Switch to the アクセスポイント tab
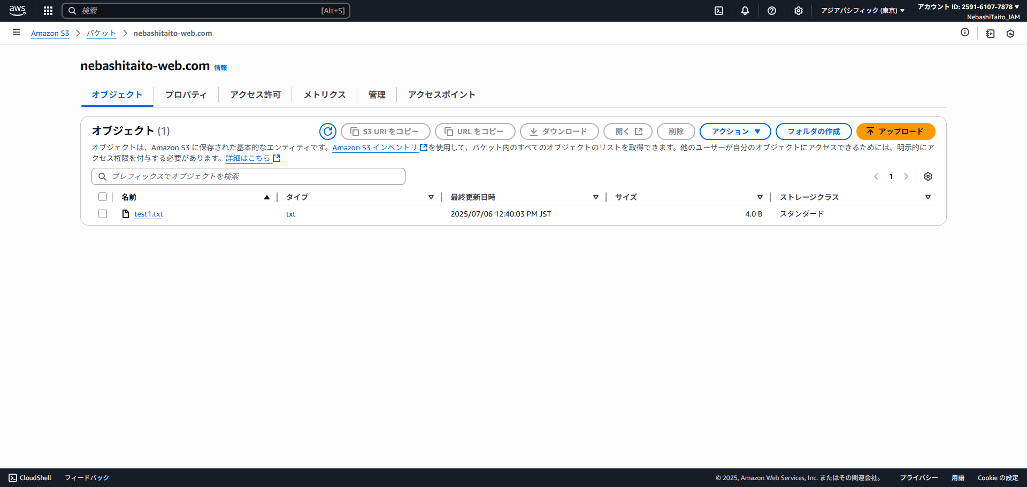 tap(442, 95)
